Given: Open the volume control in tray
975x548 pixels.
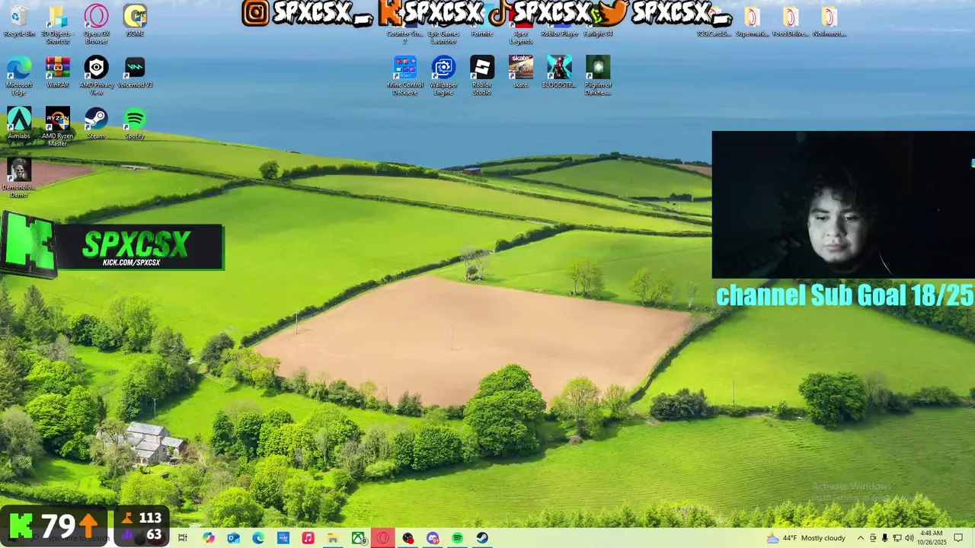Looking at the screenshot, I should tap(909, 538).
